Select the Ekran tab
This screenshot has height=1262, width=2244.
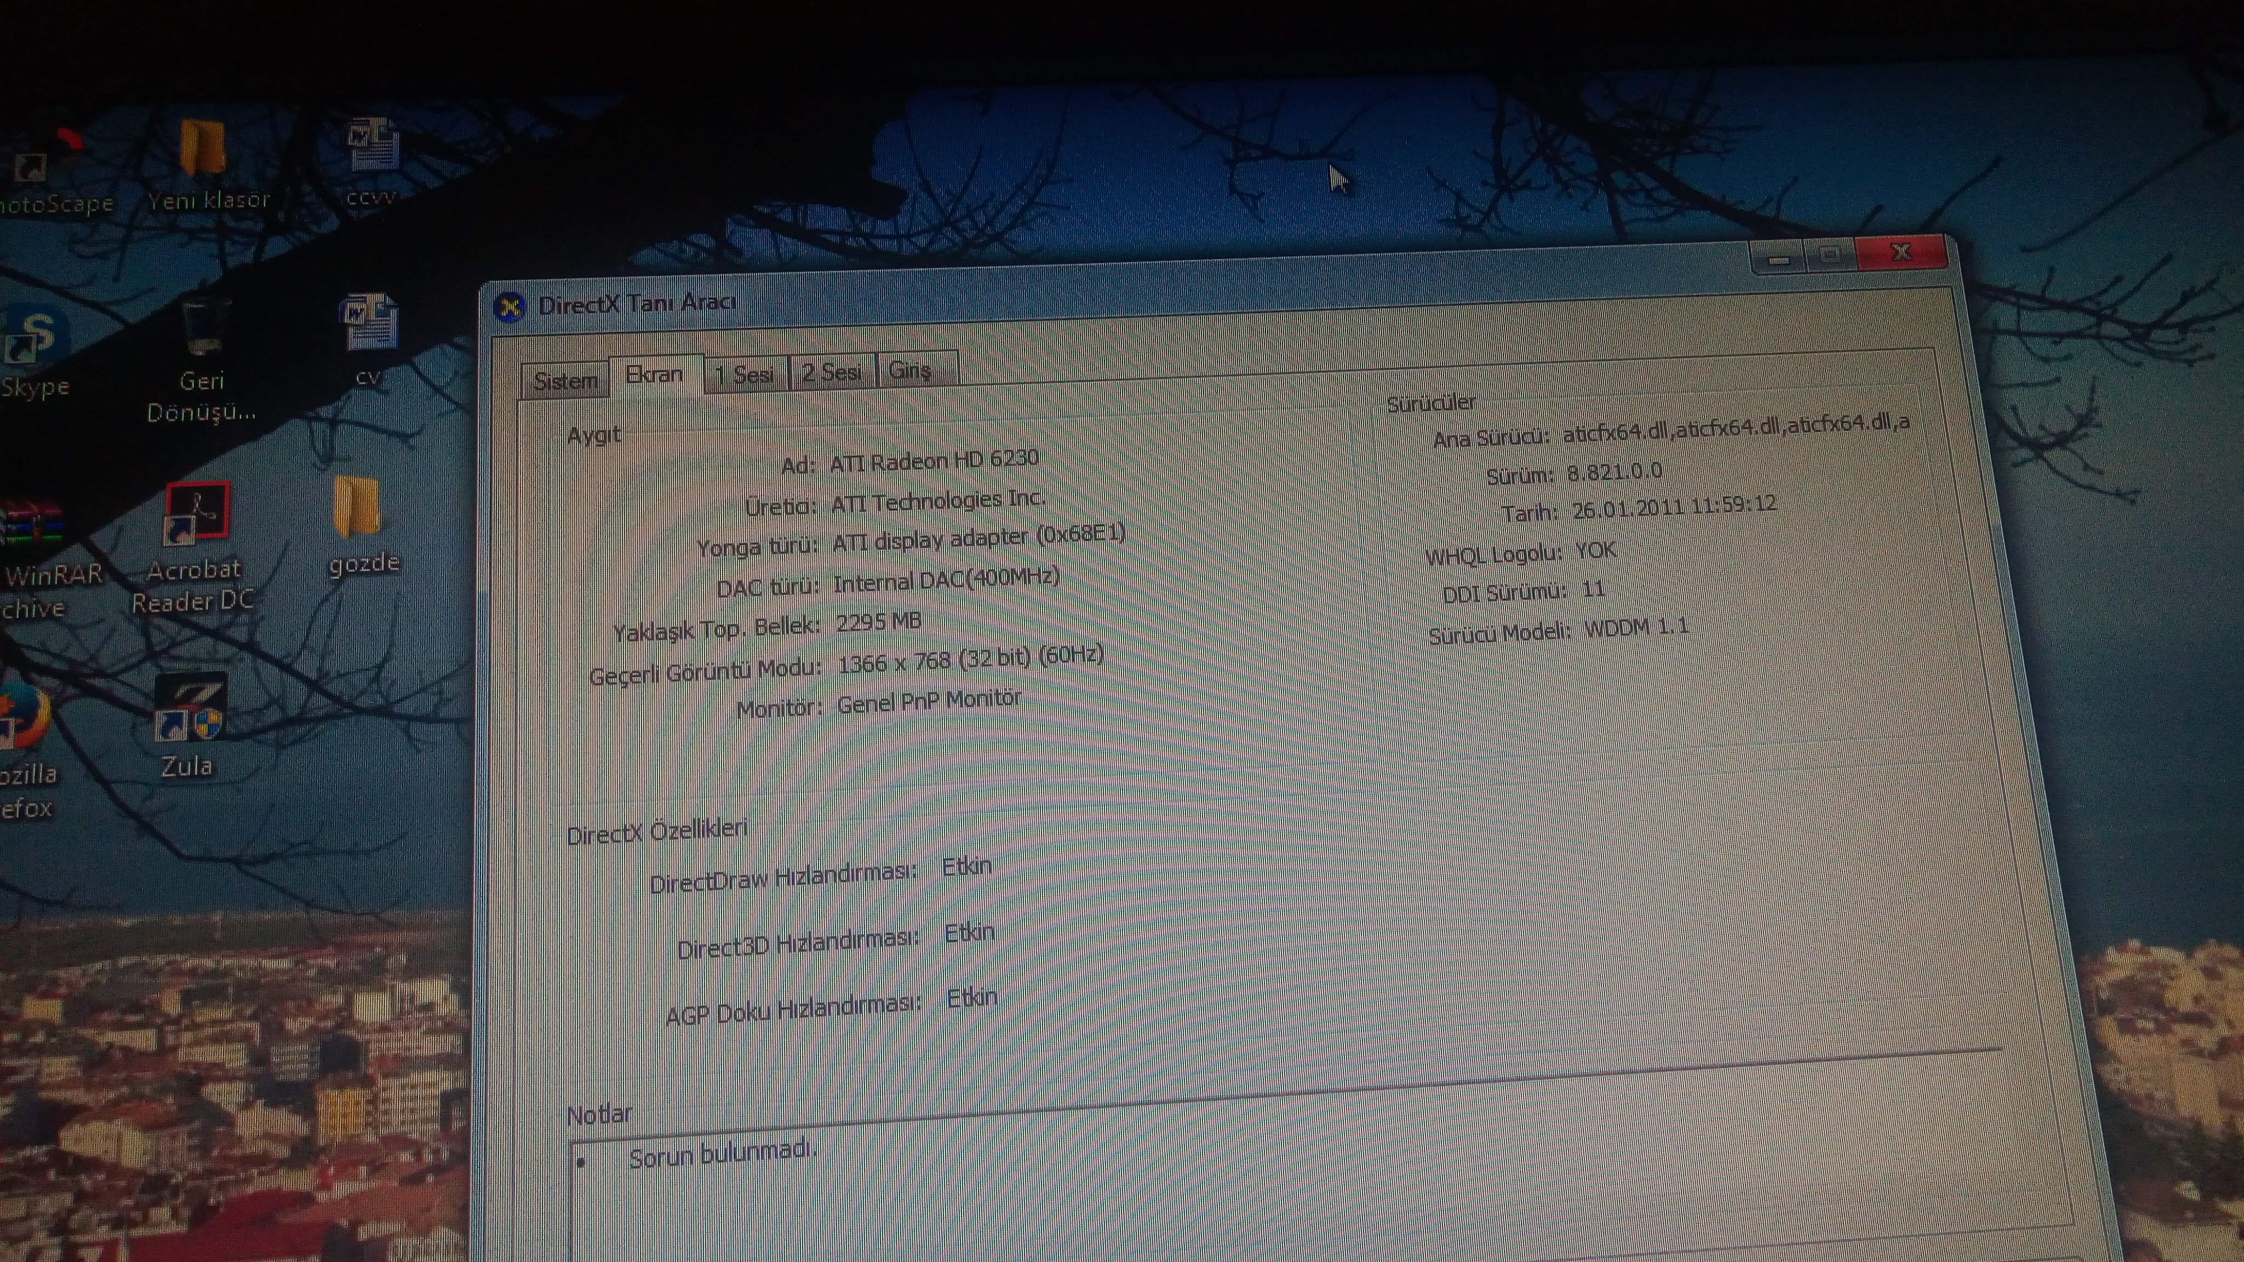pos(655,375)
